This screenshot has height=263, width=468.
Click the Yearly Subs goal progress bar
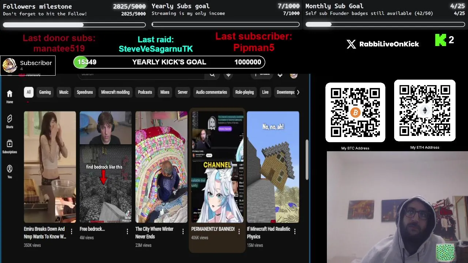click(226, 25)
